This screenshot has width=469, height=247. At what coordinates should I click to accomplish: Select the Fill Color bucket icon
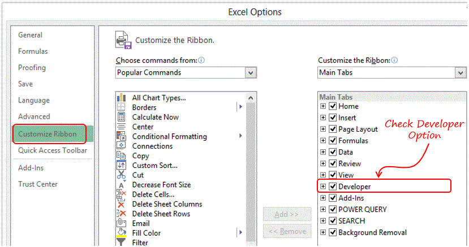(121, 233)
